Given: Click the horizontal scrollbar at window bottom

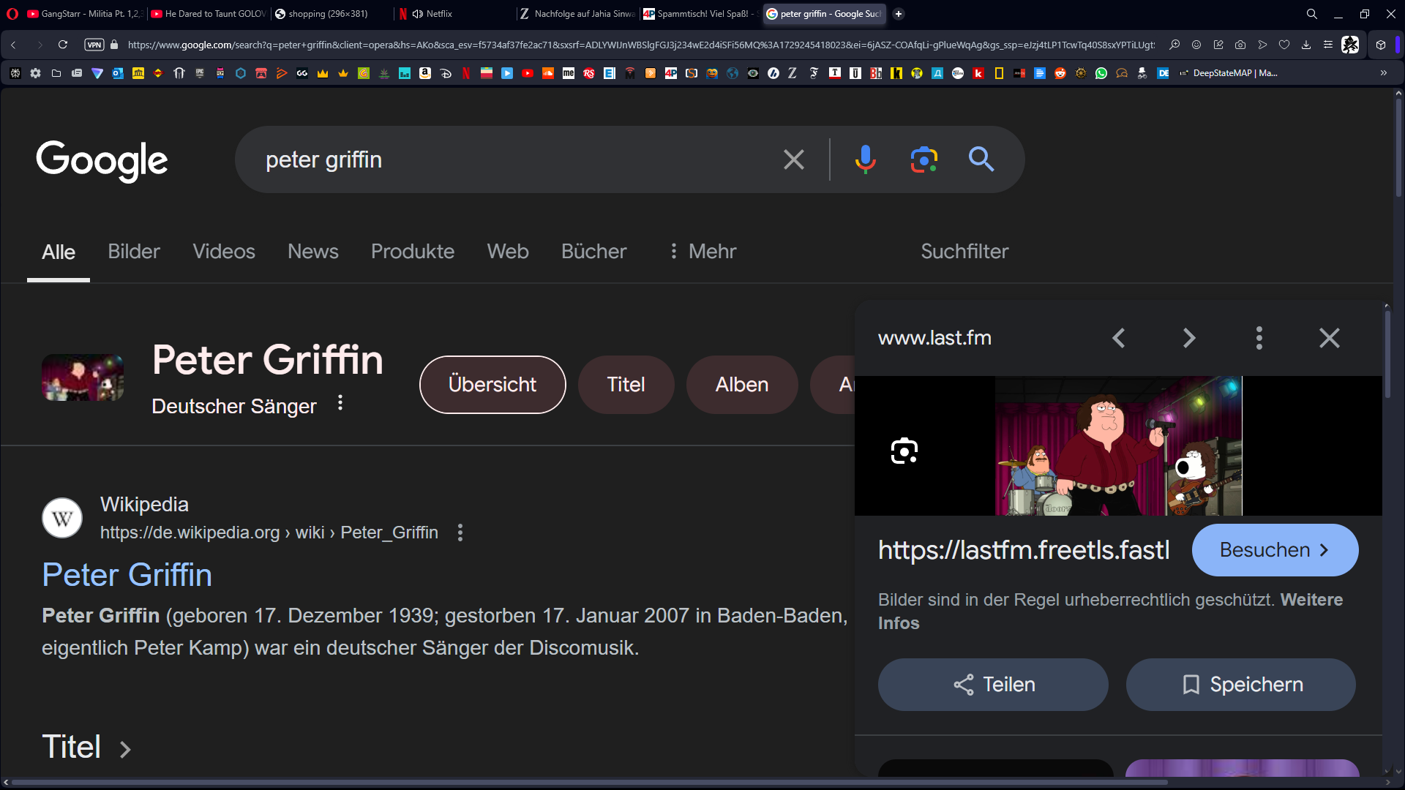Looking at the screenshot, I should 589,783.
